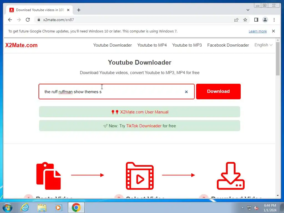The height and width of the screenshot is (213, 284).
Task: Launch Internet Explorer from taskbar
Action: tap(25, 207)
